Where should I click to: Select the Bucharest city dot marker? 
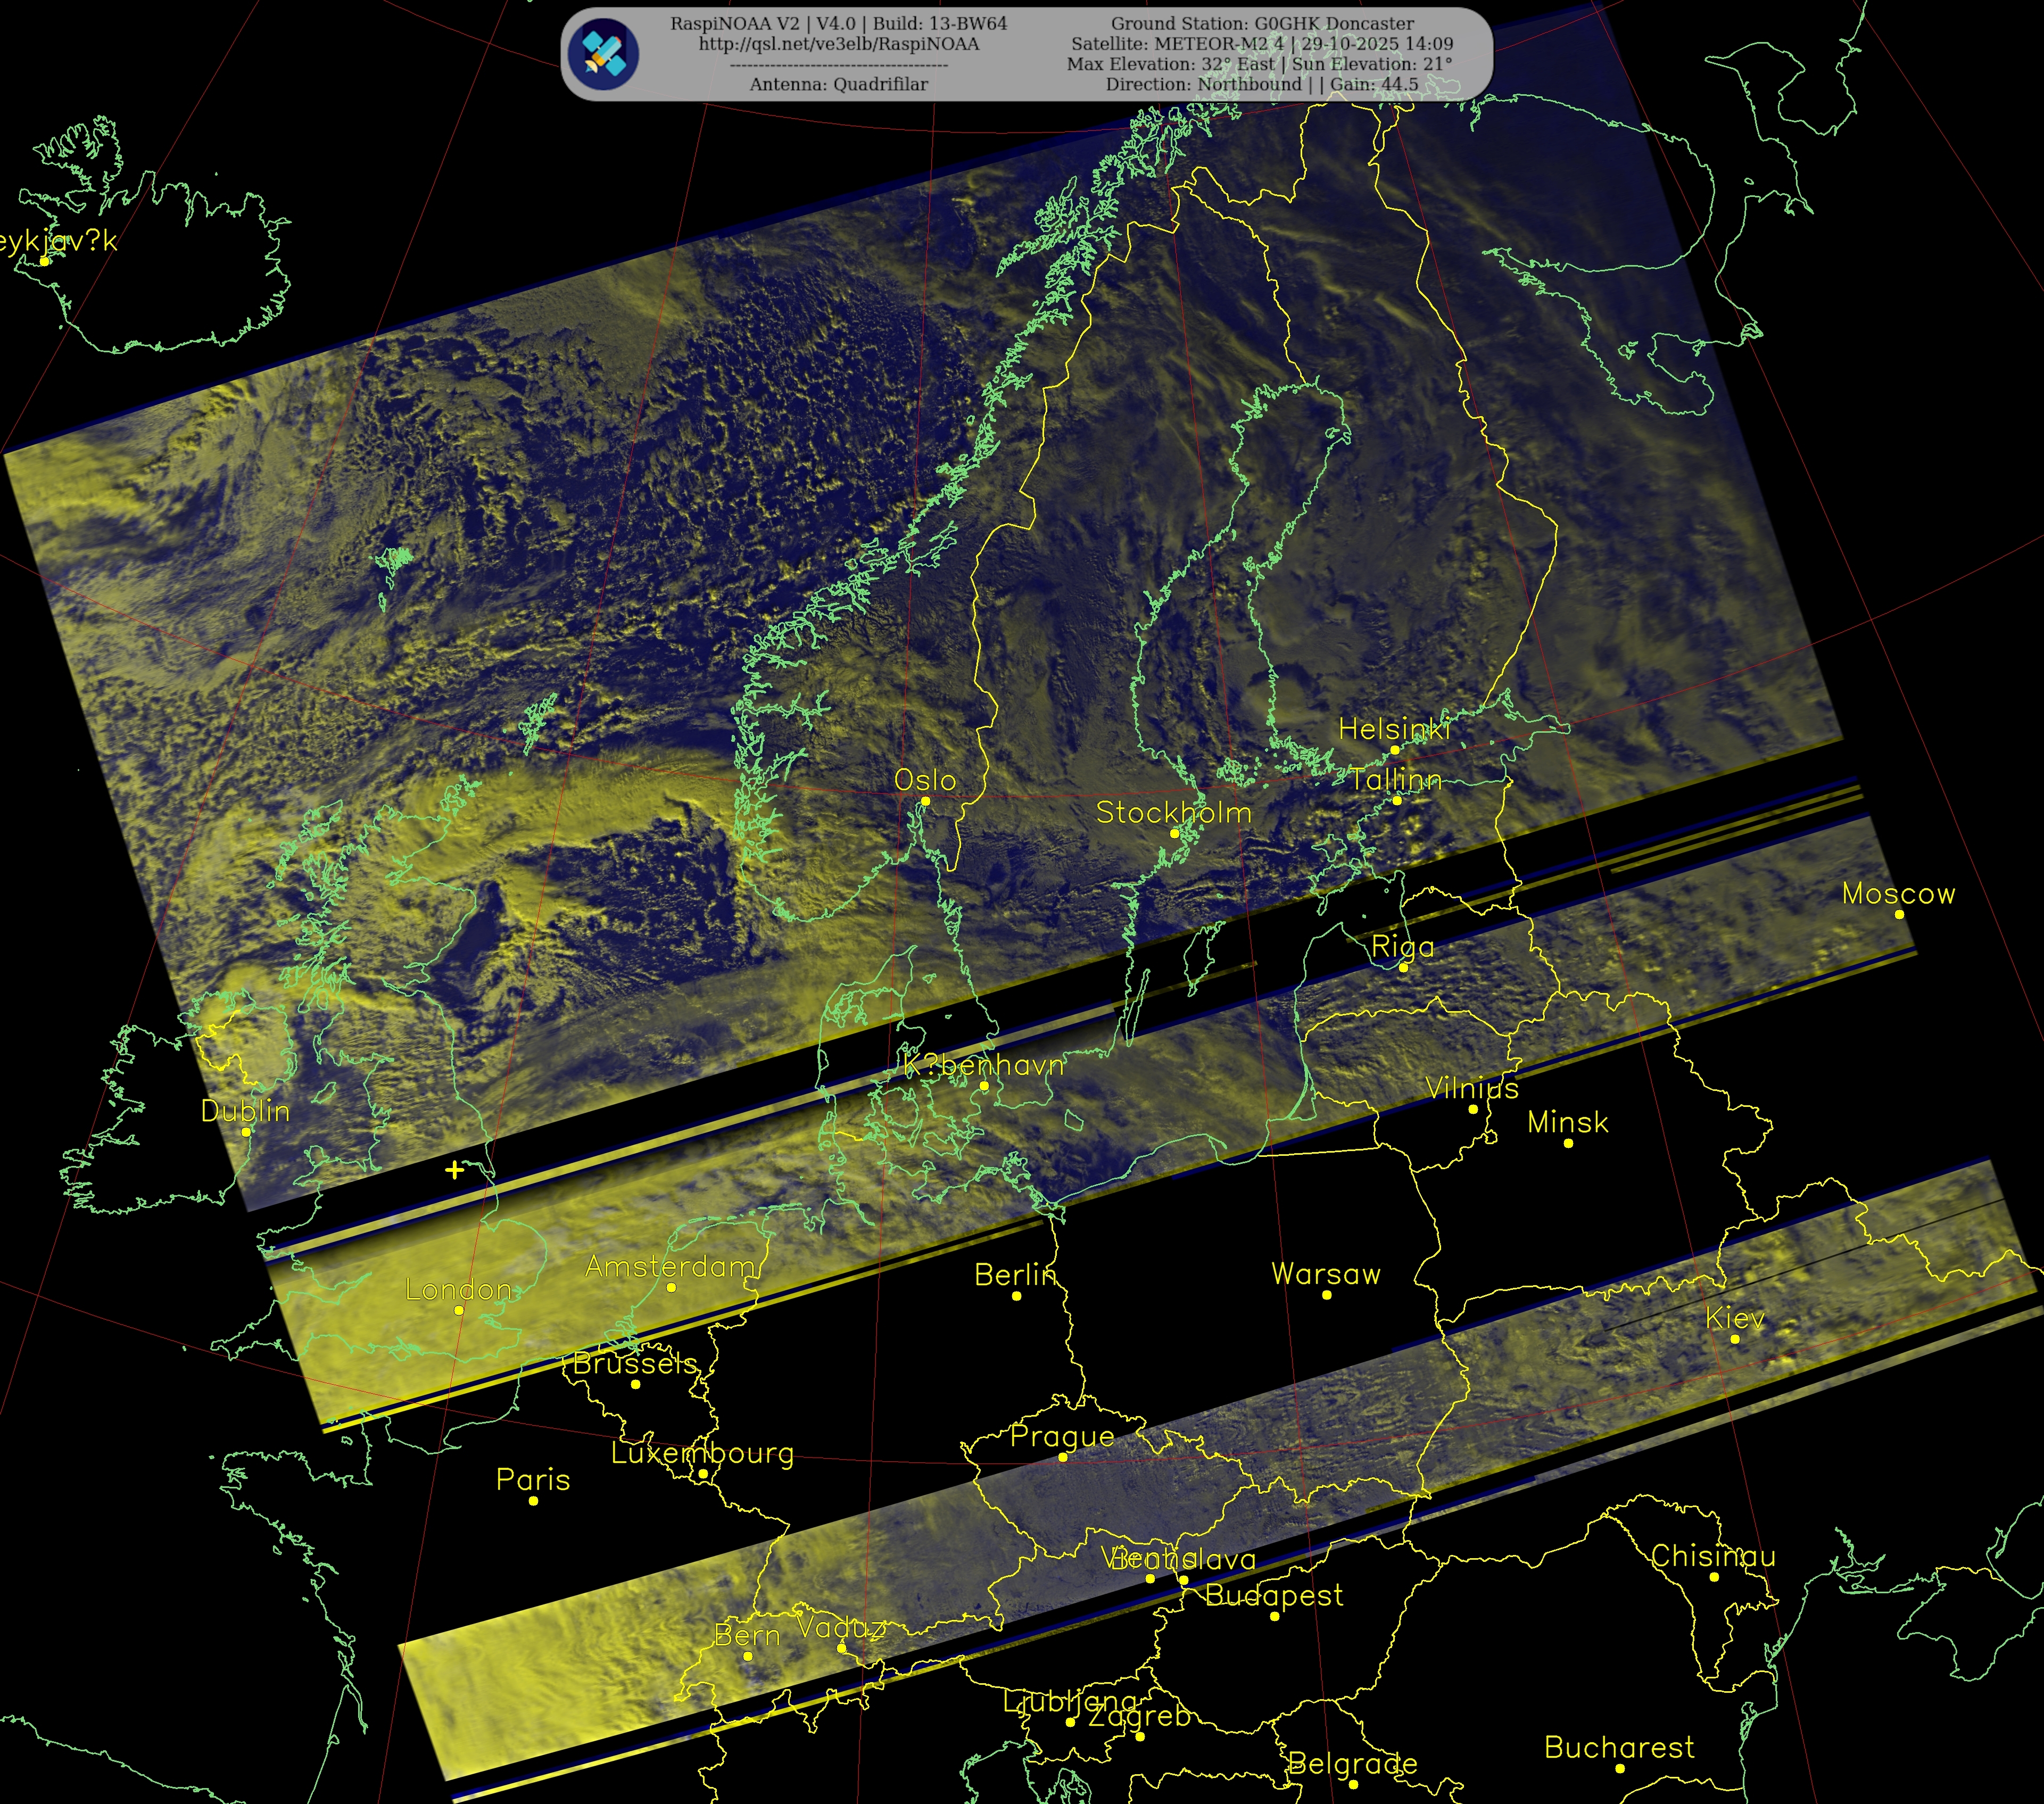[1620, 1768]
